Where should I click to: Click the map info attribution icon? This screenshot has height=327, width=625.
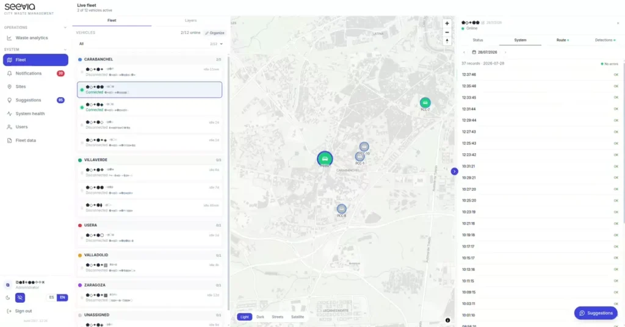point(447,320)
